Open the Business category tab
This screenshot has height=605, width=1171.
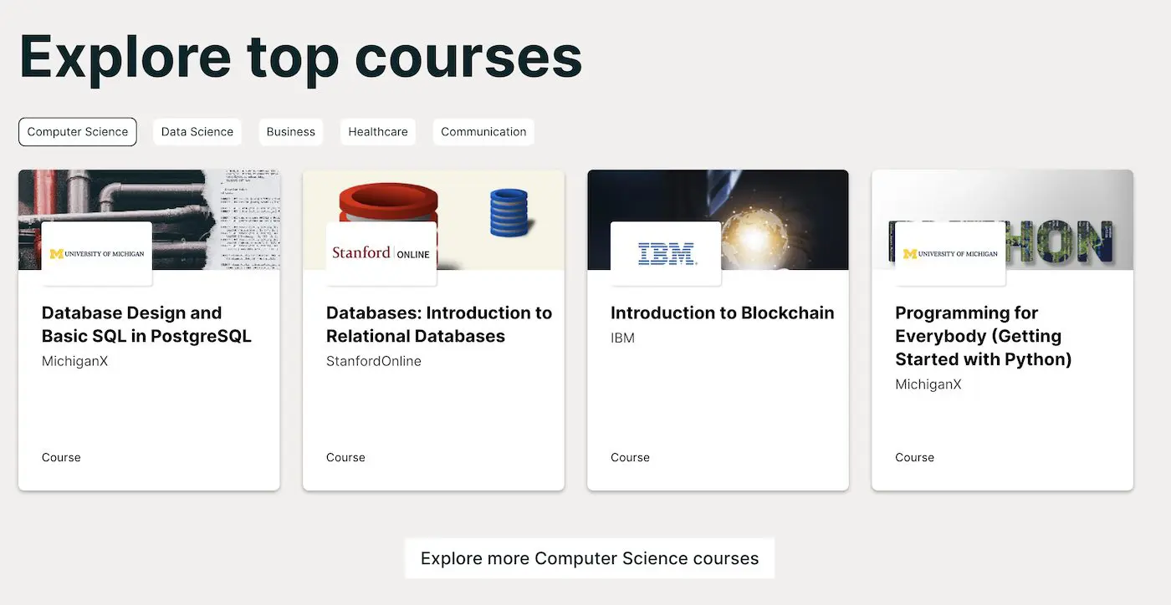point(291,132)
